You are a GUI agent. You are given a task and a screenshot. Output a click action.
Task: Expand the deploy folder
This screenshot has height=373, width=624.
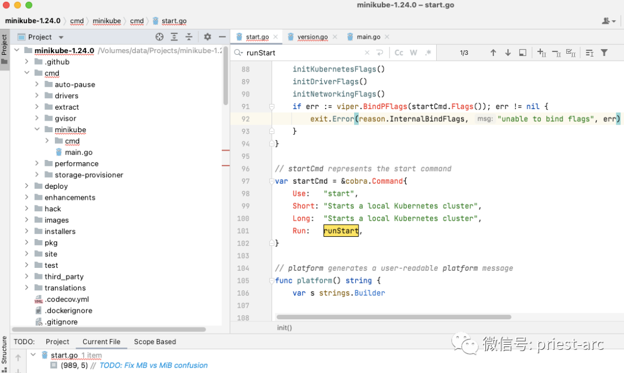[27, 186]
